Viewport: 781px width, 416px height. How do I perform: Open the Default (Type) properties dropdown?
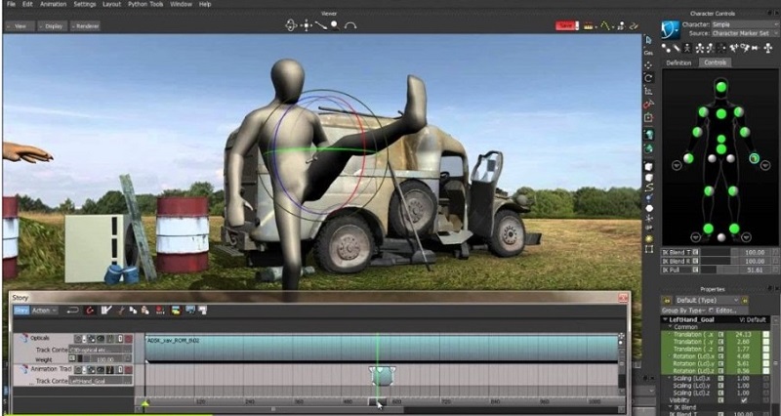point(707,301)
